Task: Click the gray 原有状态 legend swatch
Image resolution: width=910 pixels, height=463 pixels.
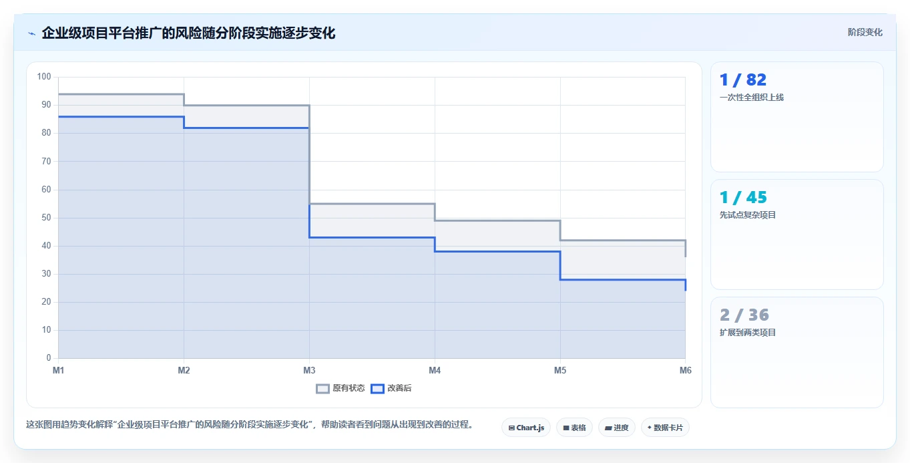Action: [x=323, y=388]
